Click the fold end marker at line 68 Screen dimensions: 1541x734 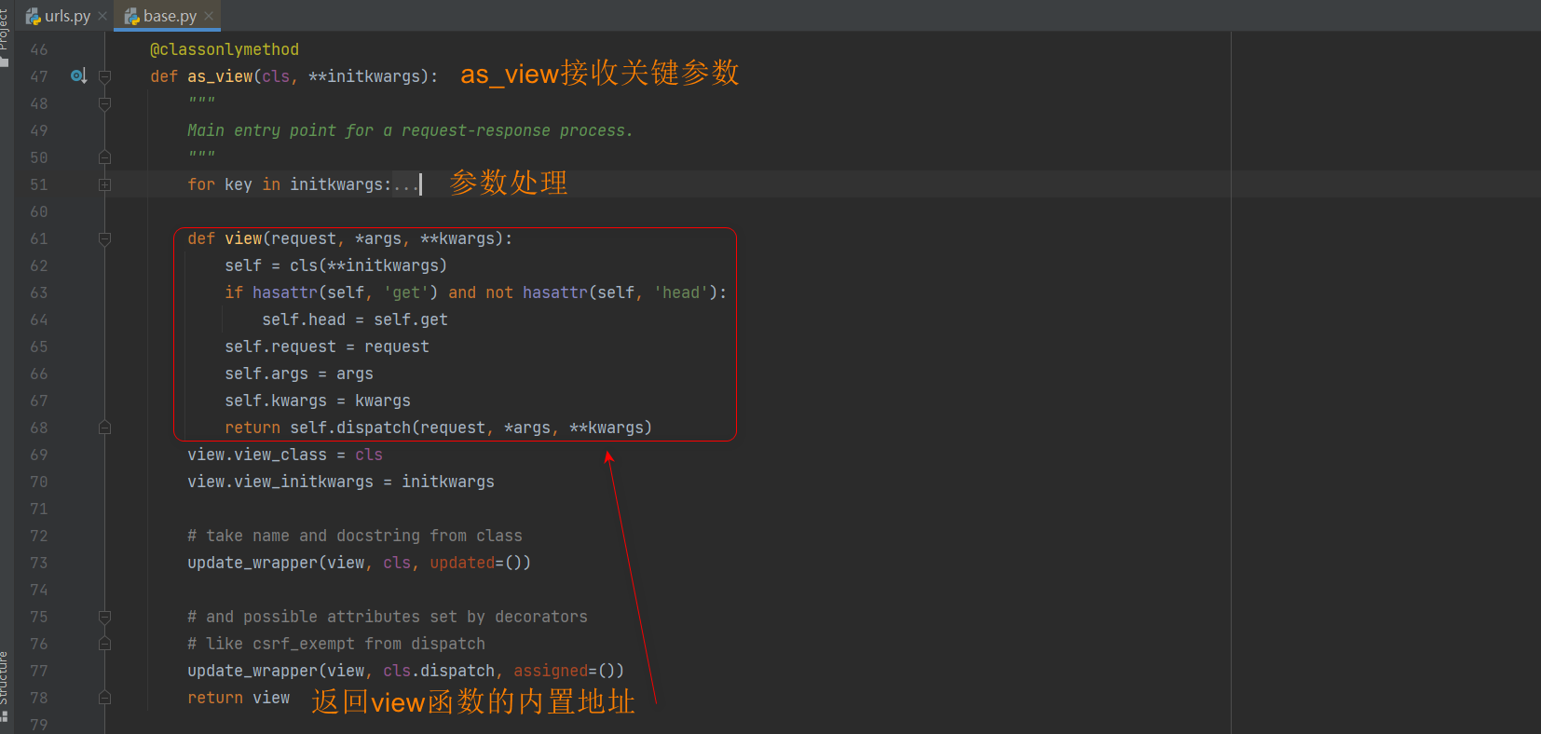pos(104,428)
